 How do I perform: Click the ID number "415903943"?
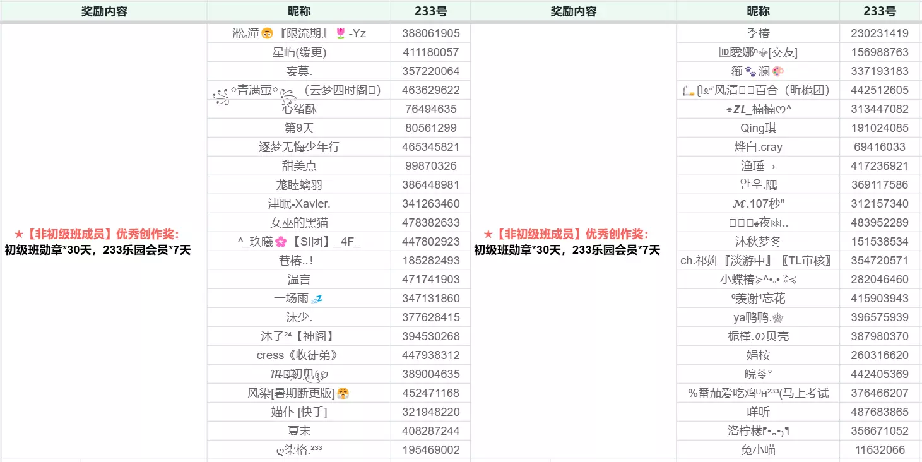pyautogui.click(x=880, y=299)
